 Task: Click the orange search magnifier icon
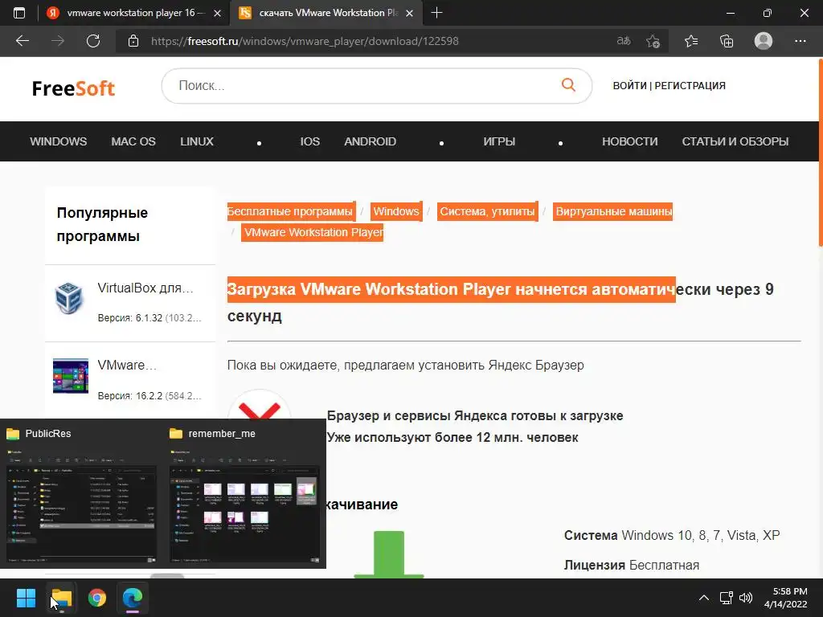point(568,85)
